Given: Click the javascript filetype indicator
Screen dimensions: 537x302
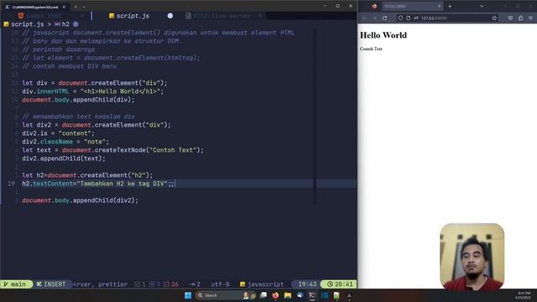Looking at the screenshot, I should click(x=262, y=284).
